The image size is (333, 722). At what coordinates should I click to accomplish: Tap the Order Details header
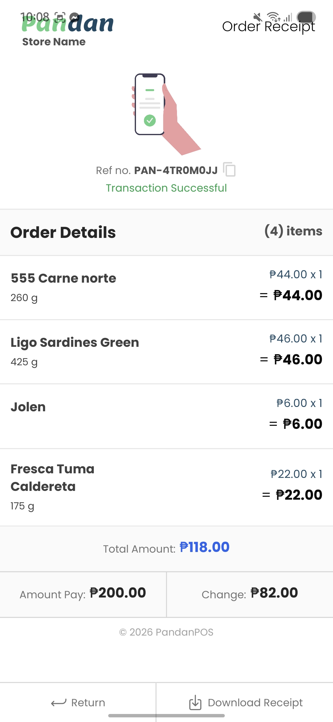tap(63, 232)
